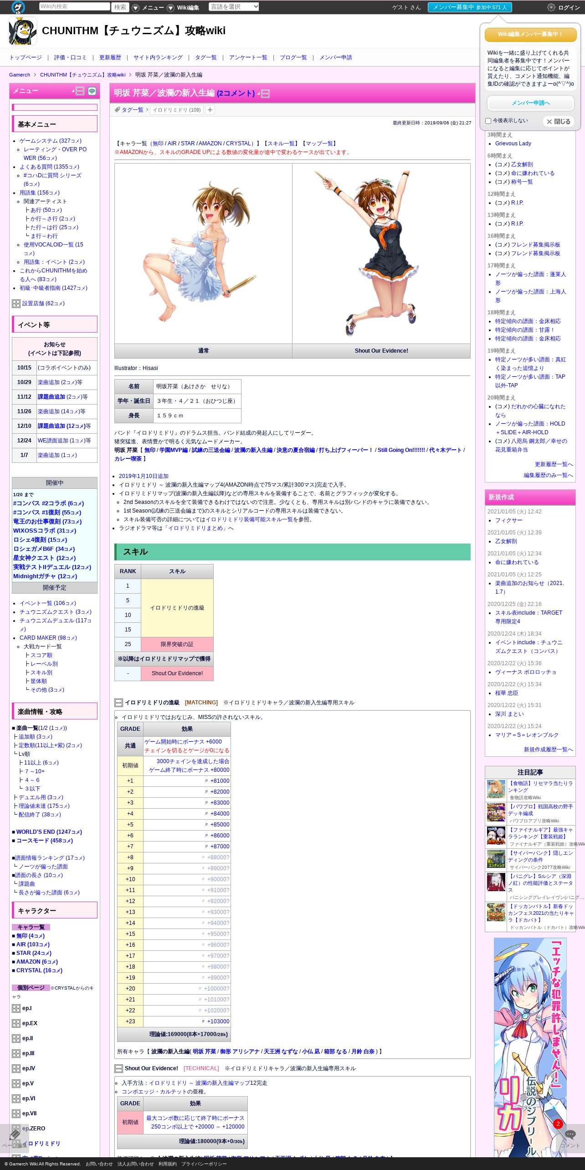585x1170 pixels.
Task: Open the 食物語 リセマラ featured article thumbnail
Action: [x=496, y=790]
